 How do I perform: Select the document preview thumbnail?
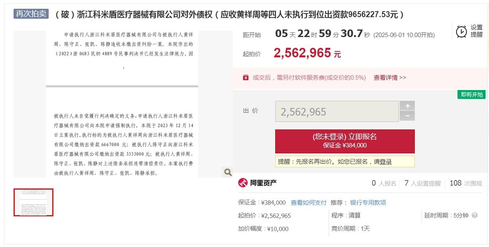coord(34,202)
